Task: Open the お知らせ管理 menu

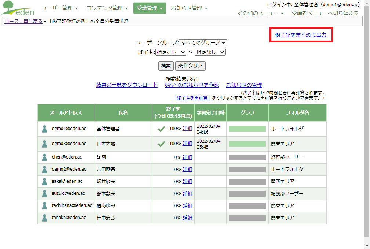Action: 189,8
